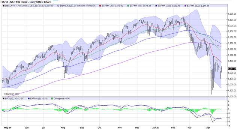Click the purple EXPMA (200) legend swatch
The image size is (240, 135).
[x=185, y=6]
